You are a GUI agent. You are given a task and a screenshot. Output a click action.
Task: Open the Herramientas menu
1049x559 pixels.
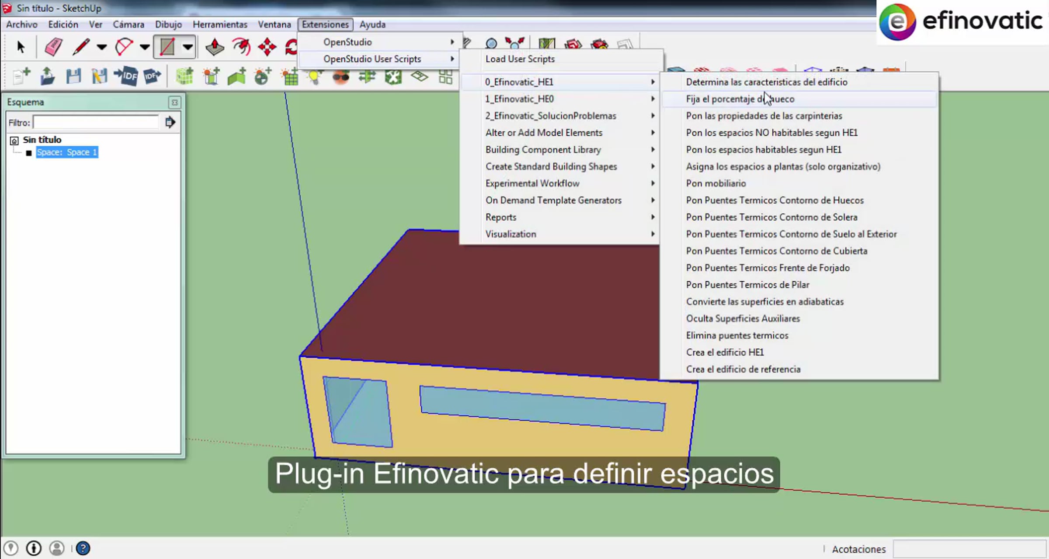click(x=220, y=24)
